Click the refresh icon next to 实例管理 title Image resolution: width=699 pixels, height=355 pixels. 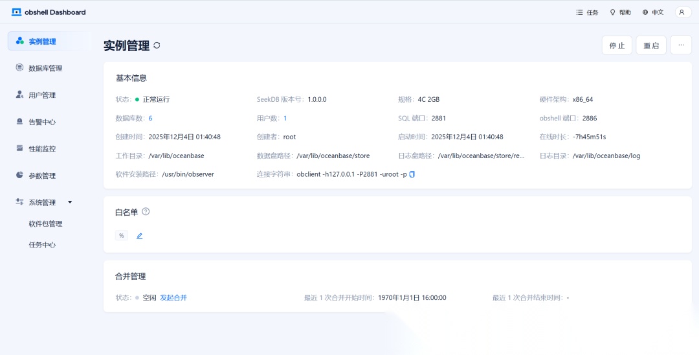157,45
